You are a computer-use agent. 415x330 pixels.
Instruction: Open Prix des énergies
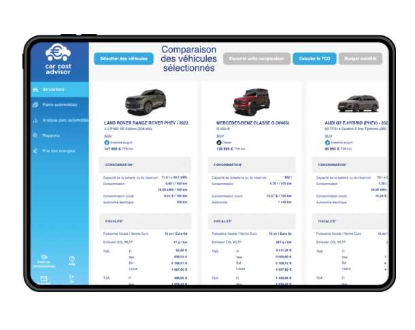(x=60, y=151)
